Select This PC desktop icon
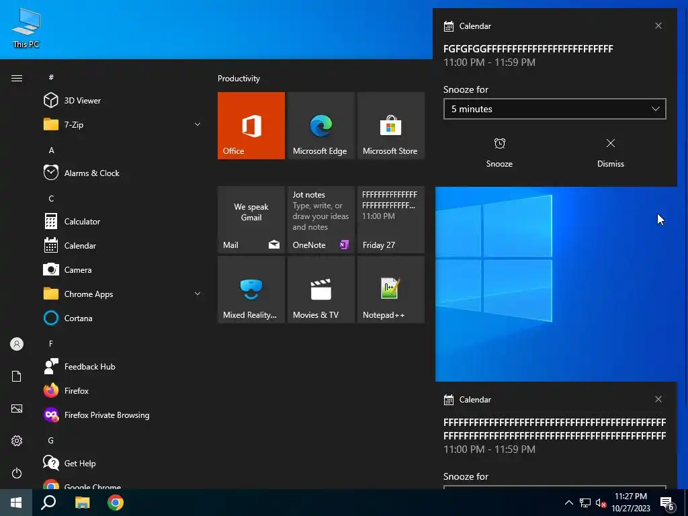Screen dimensions: 688x516 click(x=26, y=28)
